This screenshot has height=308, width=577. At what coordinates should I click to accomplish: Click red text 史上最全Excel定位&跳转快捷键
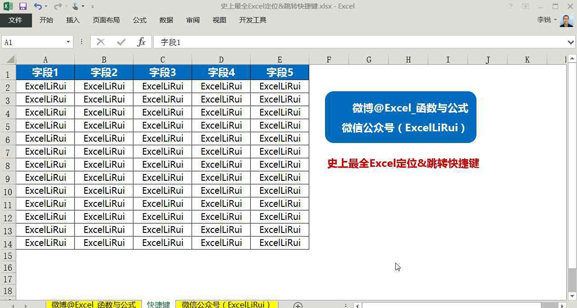(x=403, y=163)
